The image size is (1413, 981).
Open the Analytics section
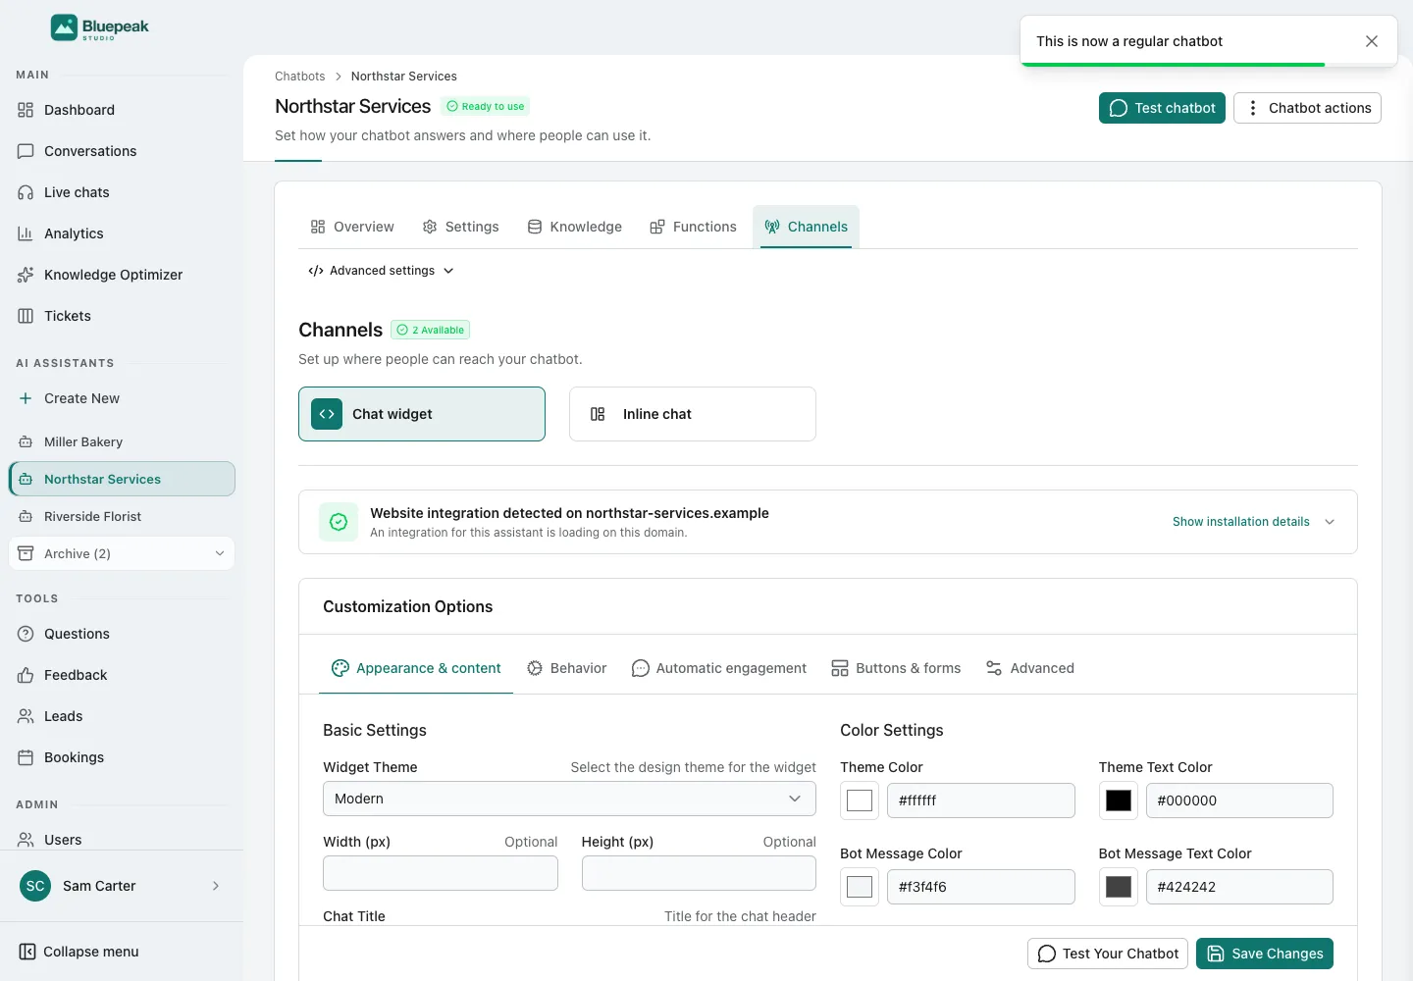pos(122,233)
